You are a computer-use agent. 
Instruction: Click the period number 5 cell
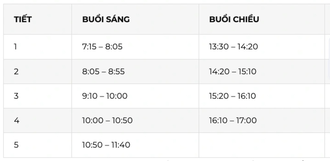coord(16,145)
